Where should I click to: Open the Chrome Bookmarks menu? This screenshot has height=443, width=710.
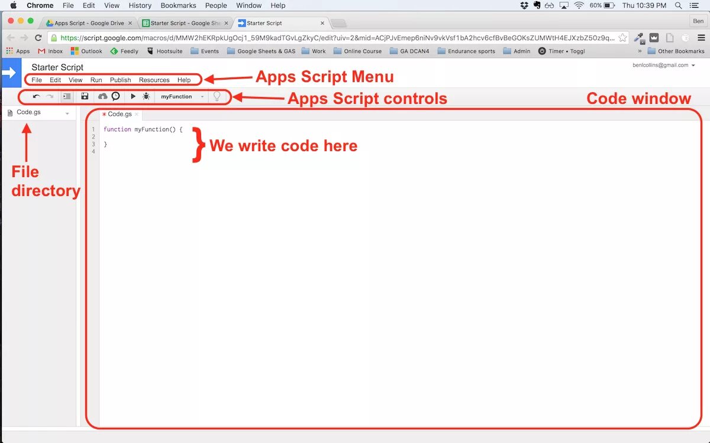pos(178,5)
